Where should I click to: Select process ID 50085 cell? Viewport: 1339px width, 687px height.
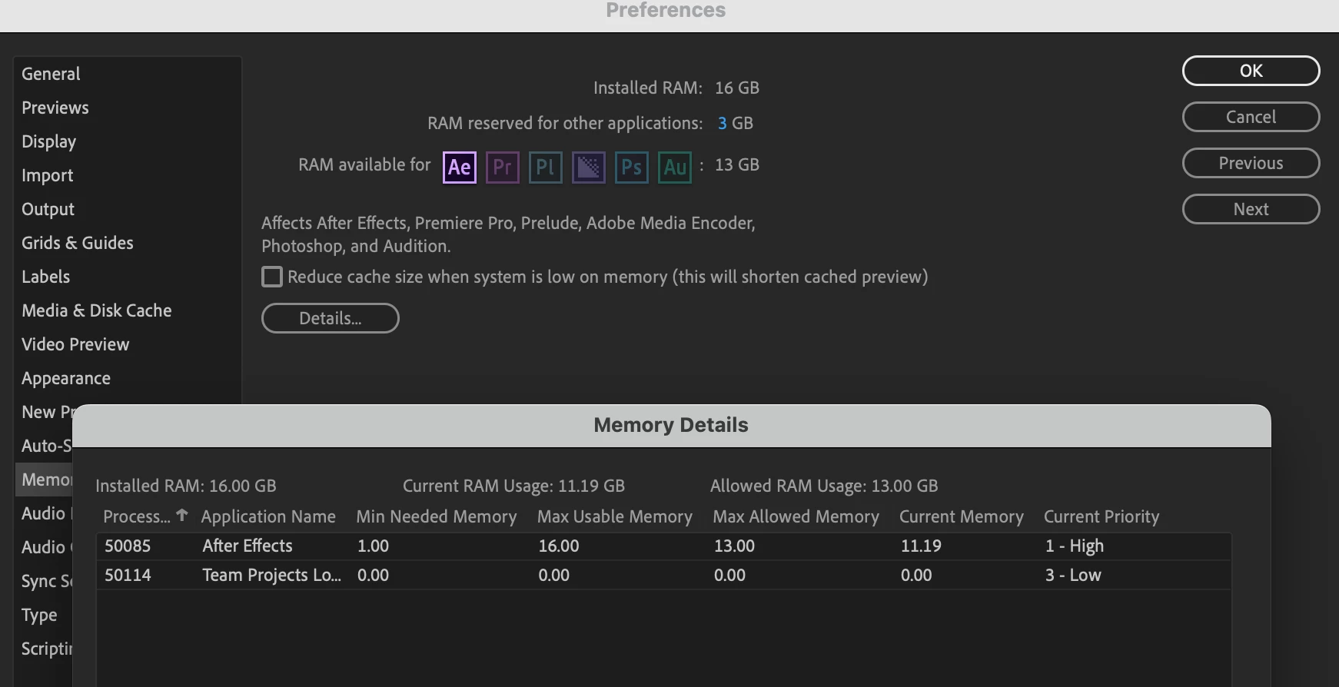(x=128, y=546)
